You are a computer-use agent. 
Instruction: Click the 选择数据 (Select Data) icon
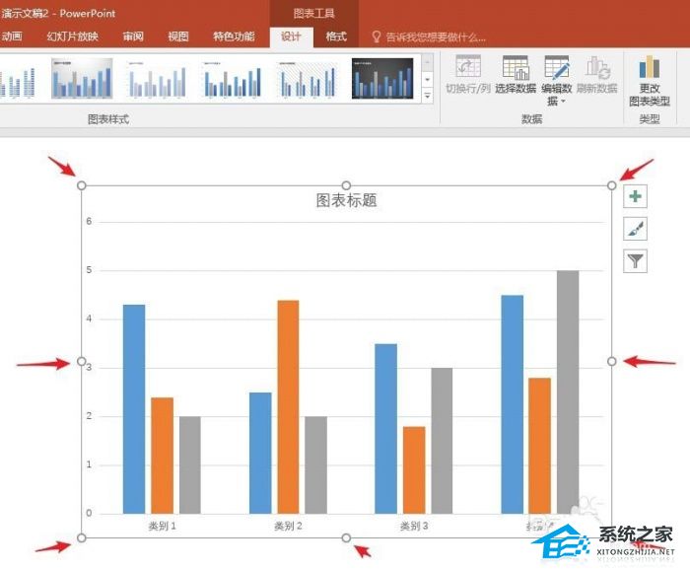point(515,68)
